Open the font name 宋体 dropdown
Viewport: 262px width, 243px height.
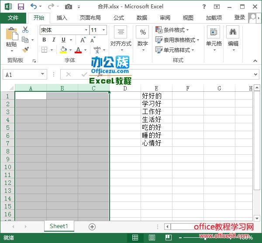click(86, 30)
